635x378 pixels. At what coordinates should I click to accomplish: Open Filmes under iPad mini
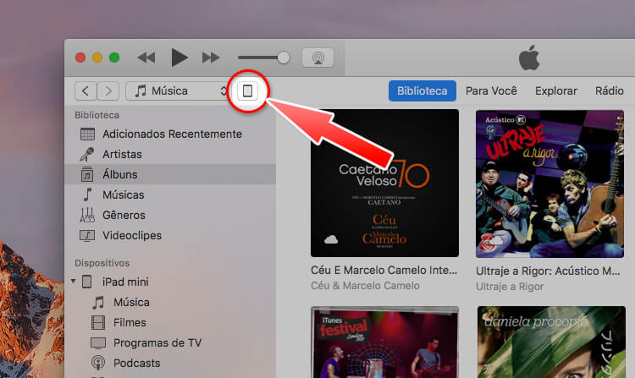(130, 323)
